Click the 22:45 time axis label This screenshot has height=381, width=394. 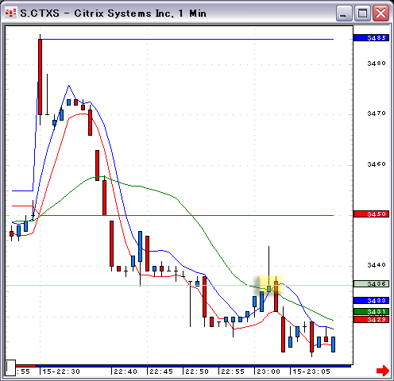click(x=161, y=371)
